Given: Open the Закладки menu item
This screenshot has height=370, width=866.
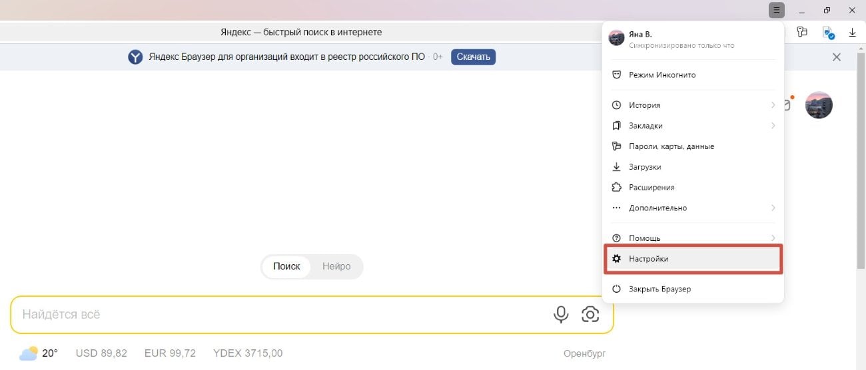Looking at the screenshot, I should pyautogui.click(x=693, y=126).
